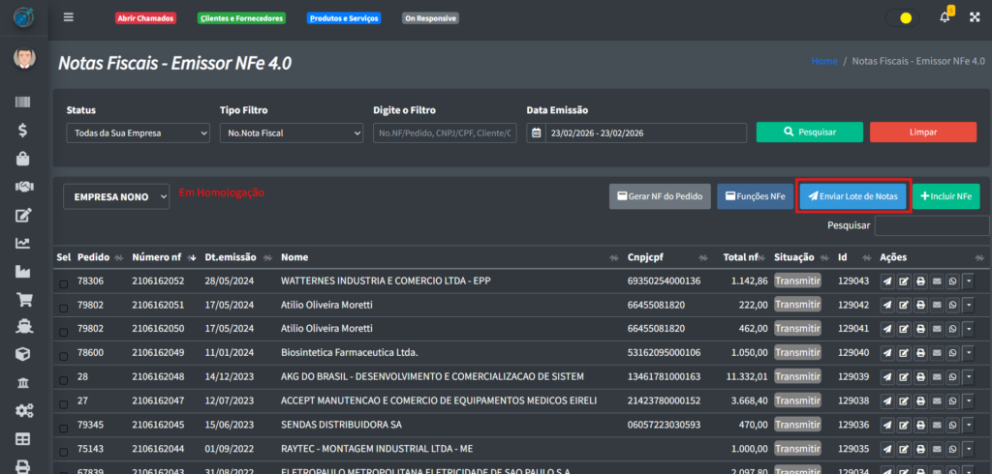Open Produtos e Serviços shortcut
Screen dimensions: 992x474
(343, 18)
